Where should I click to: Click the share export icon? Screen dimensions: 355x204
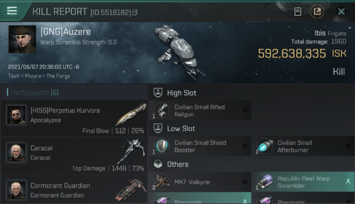click(x=317, y=11)
